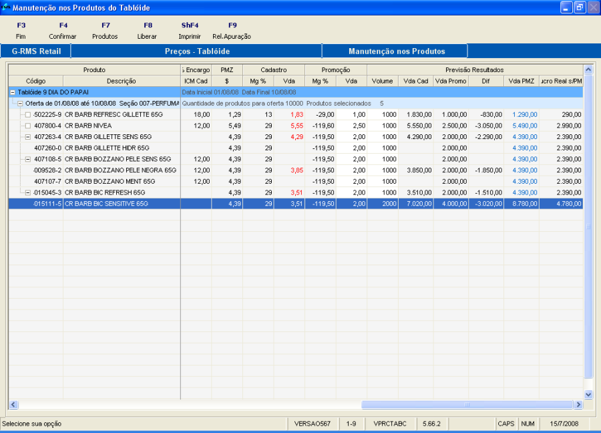Click the Descrição column header
Viewport: 601px width, 433px height.
(122, 81)
